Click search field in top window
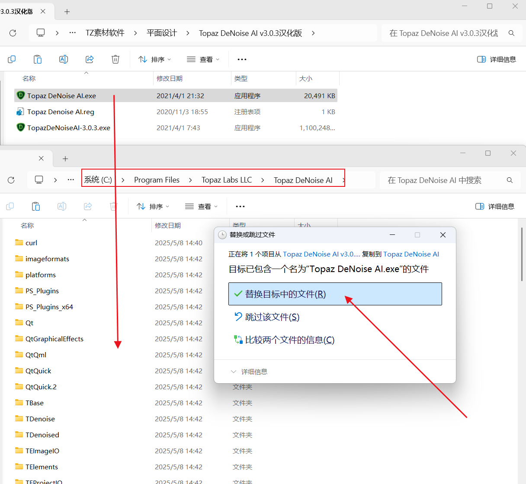 [444, 33]
